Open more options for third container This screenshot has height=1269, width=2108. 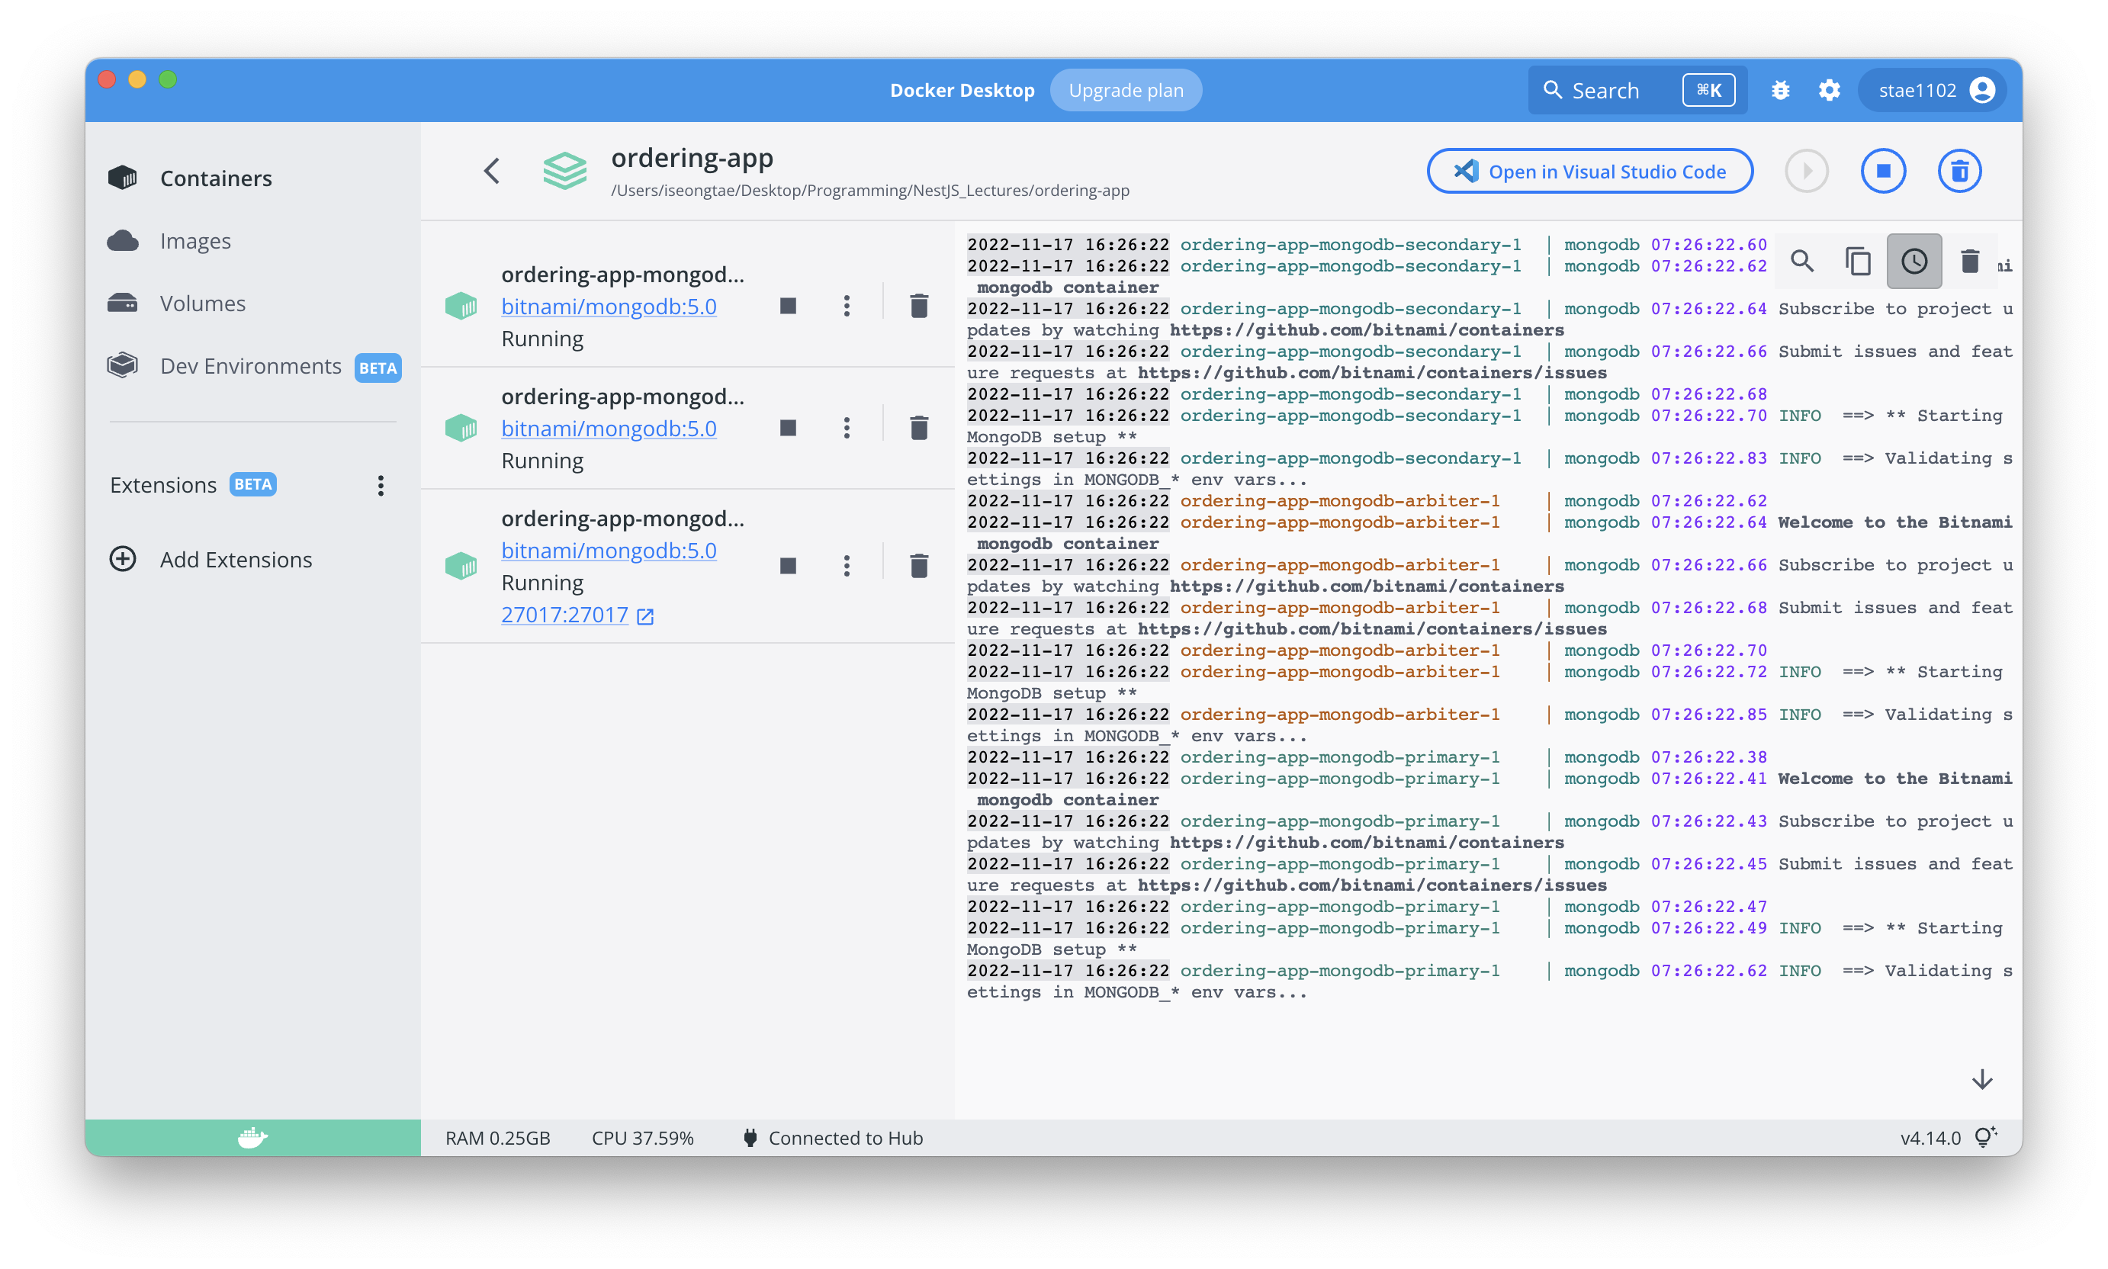[847, 565]
